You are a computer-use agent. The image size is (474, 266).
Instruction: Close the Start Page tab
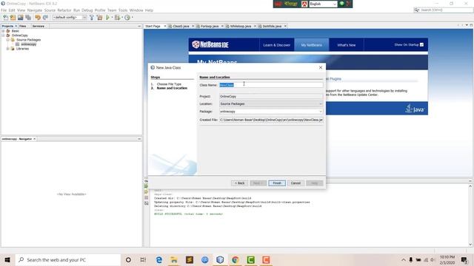pos(165,27)
